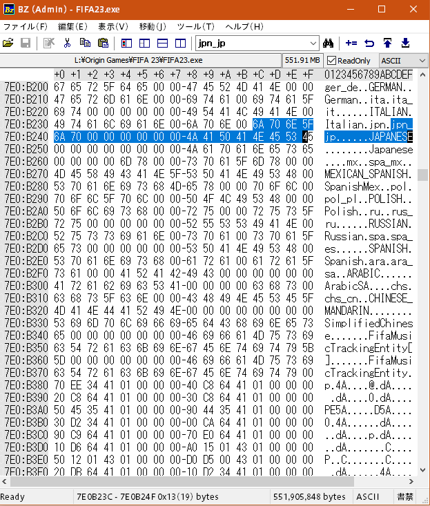Viewport: 430px width, 506px height.
Task: Click the Open file folder icon
Action: click(x=8, y=43)
